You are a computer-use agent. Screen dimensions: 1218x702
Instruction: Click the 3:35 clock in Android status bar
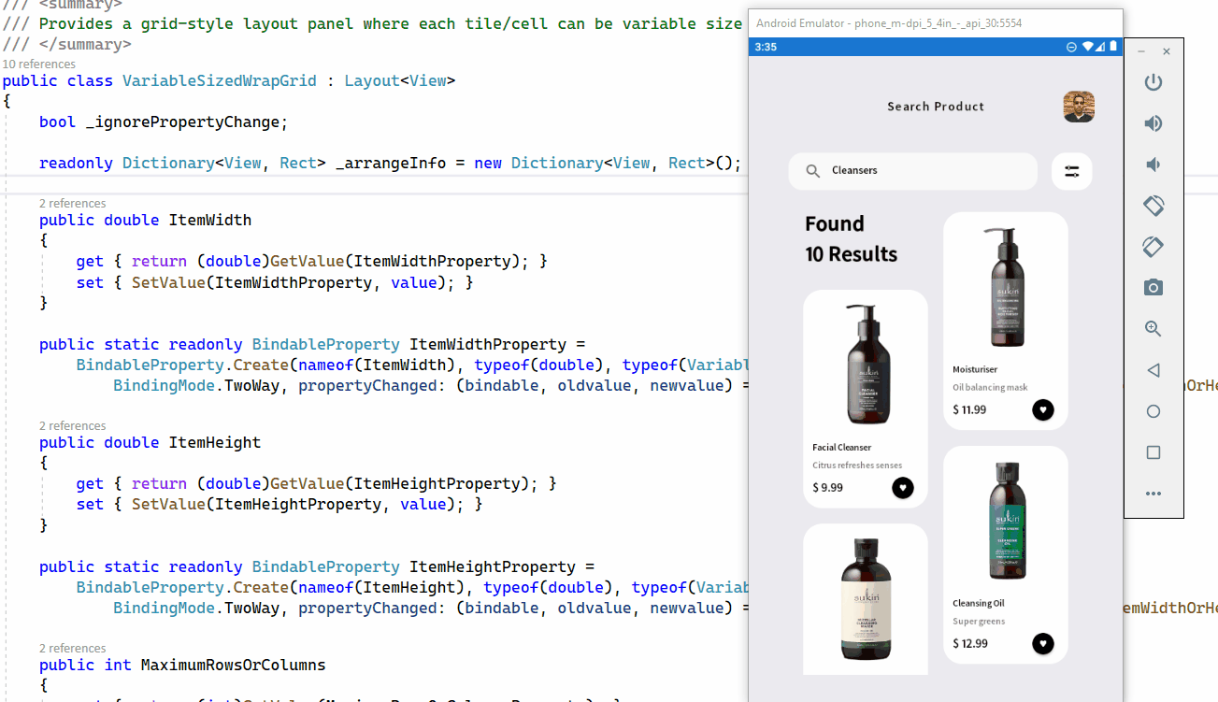pos(766,47)
